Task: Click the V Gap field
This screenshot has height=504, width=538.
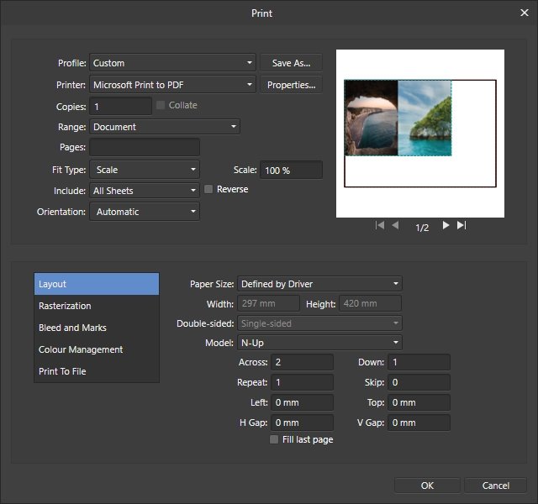Action: pos(419,423)
